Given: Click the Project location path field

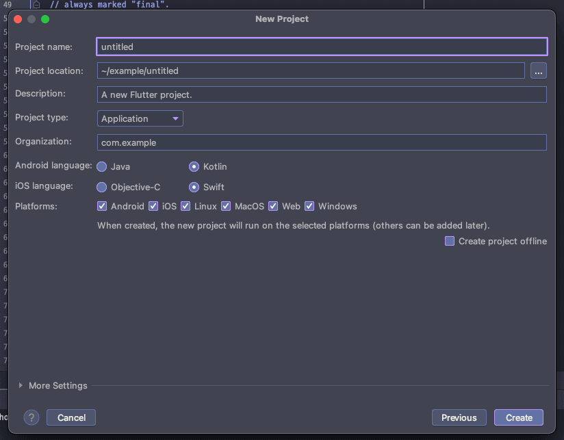Looking at the screenshot, I should click(x=311, y=70).
